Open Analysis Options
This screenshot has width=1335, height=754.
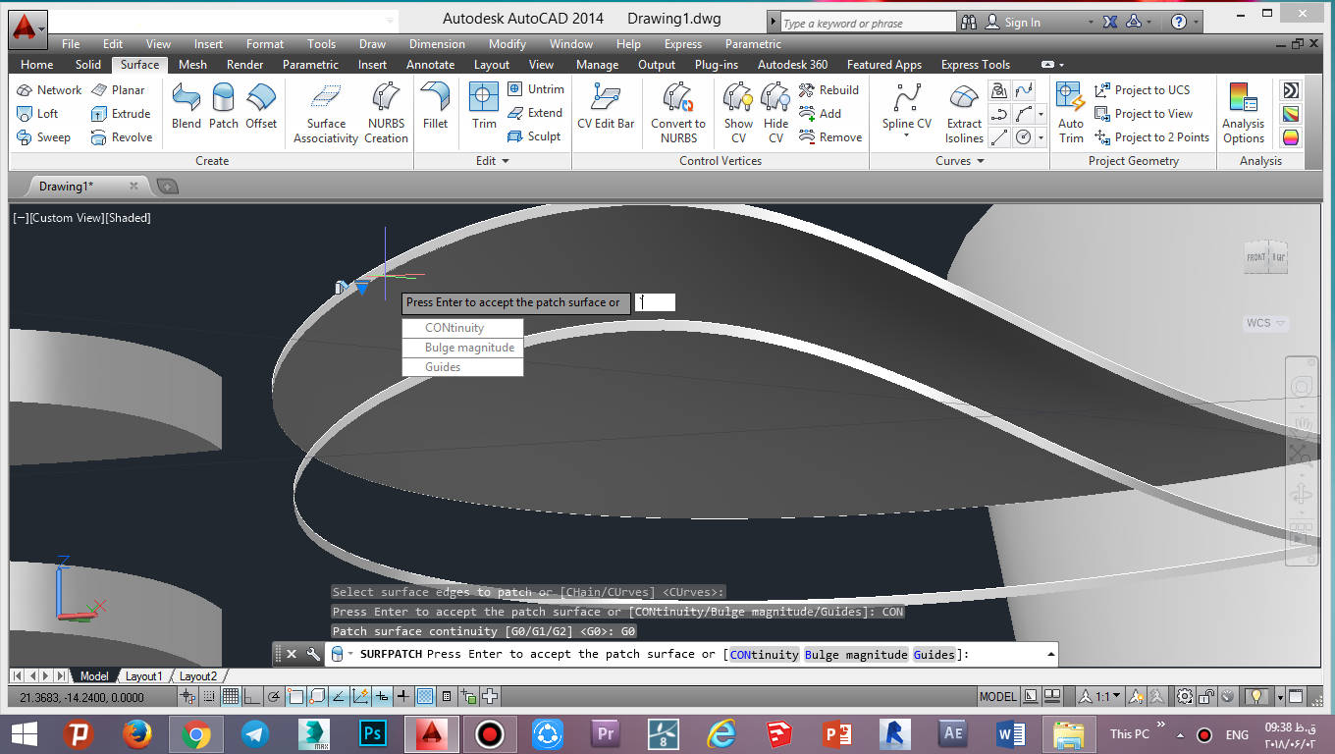click(x=1244, y=113)
